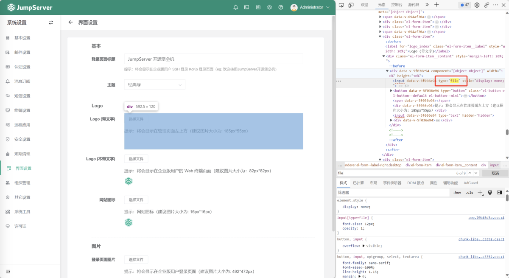This screenshot has height=278, width=509.
Task: Open the app.70b45d3a.css:4 source link
Action: [x=486, y=217]
